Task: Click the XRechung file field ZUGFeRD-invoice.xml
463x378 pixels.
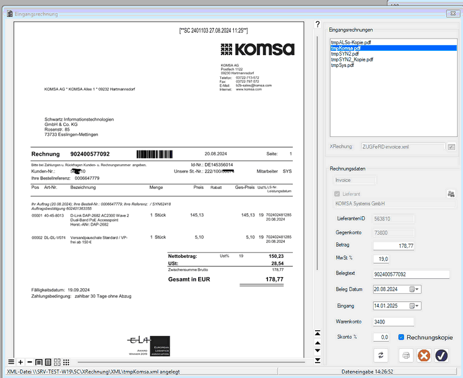Action: coord(403,147)
